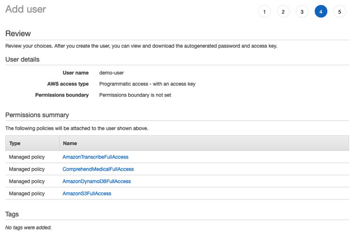Open the ComprehendMedicalFullAccess policy link

[x=98, y=169]
